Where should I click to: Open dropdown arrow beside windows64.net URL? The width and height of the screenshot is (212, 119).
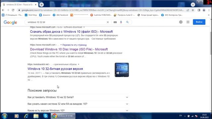(79, 64)
